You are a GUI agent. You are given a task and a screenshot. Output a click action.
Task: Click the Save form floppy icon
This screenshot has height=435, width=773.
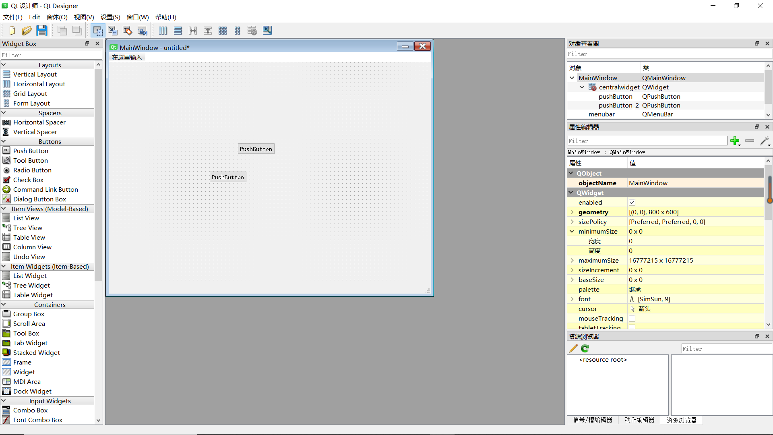tap(42, 31)
